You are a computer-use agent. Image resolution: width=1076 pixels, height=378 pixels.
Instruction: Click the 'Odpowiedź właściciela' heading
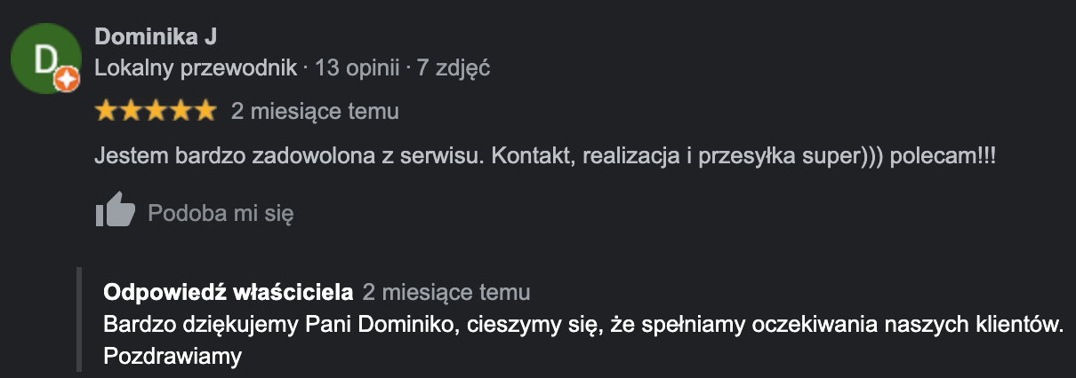tap(229, 292)
